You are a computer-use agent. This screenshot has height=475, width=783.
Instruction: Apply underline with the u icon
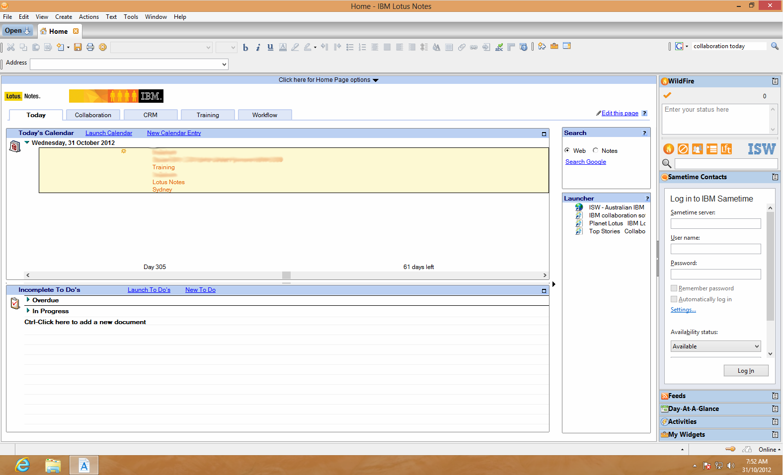pos(270,47)
